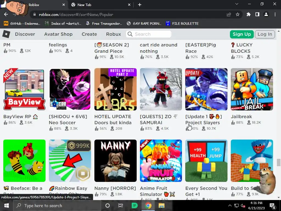Open a new tab with the plus icon
Screen dimensions: 281x211
click(x=140, y=5)
